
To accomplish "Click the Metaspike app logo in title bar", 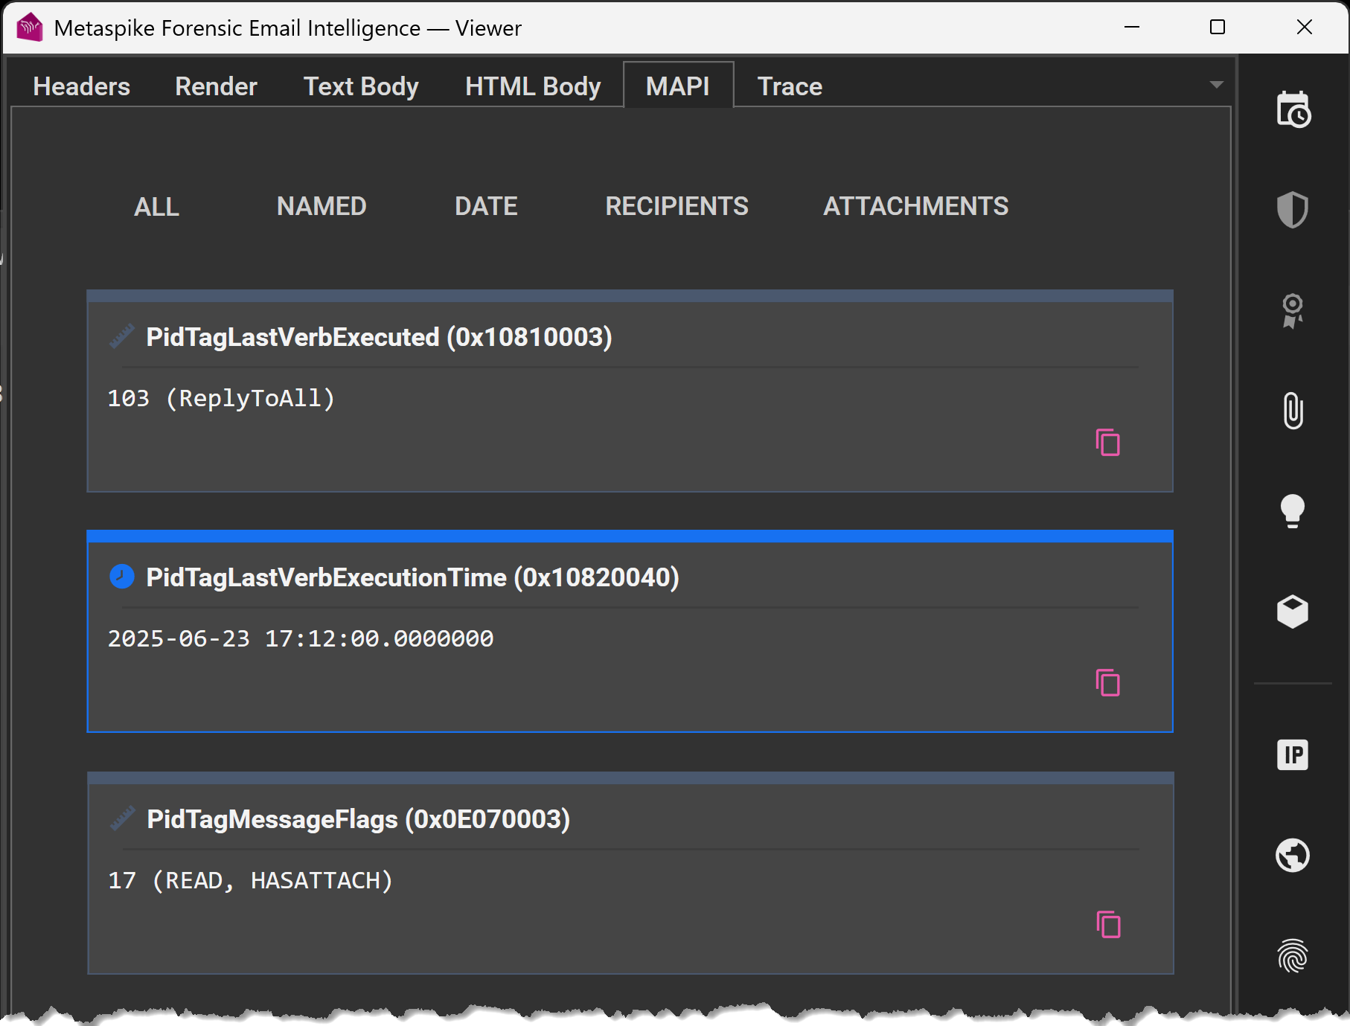I will coord(30,28).
